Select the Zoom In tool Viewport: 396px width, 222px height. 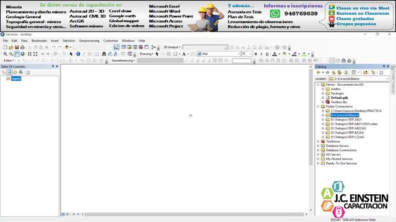pos(5,54)
